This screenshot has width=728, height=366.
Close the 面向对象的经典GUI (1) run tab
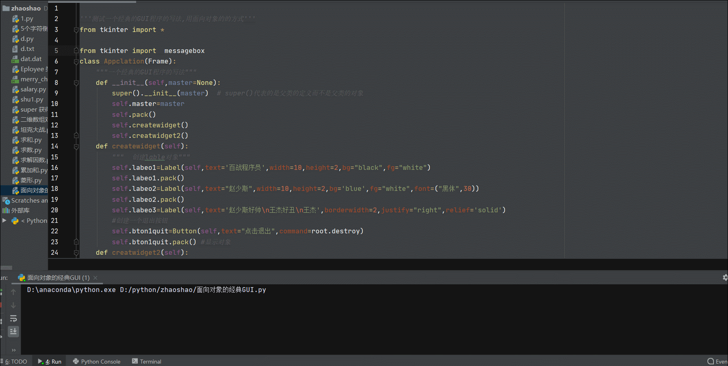[x=95, y=278]
